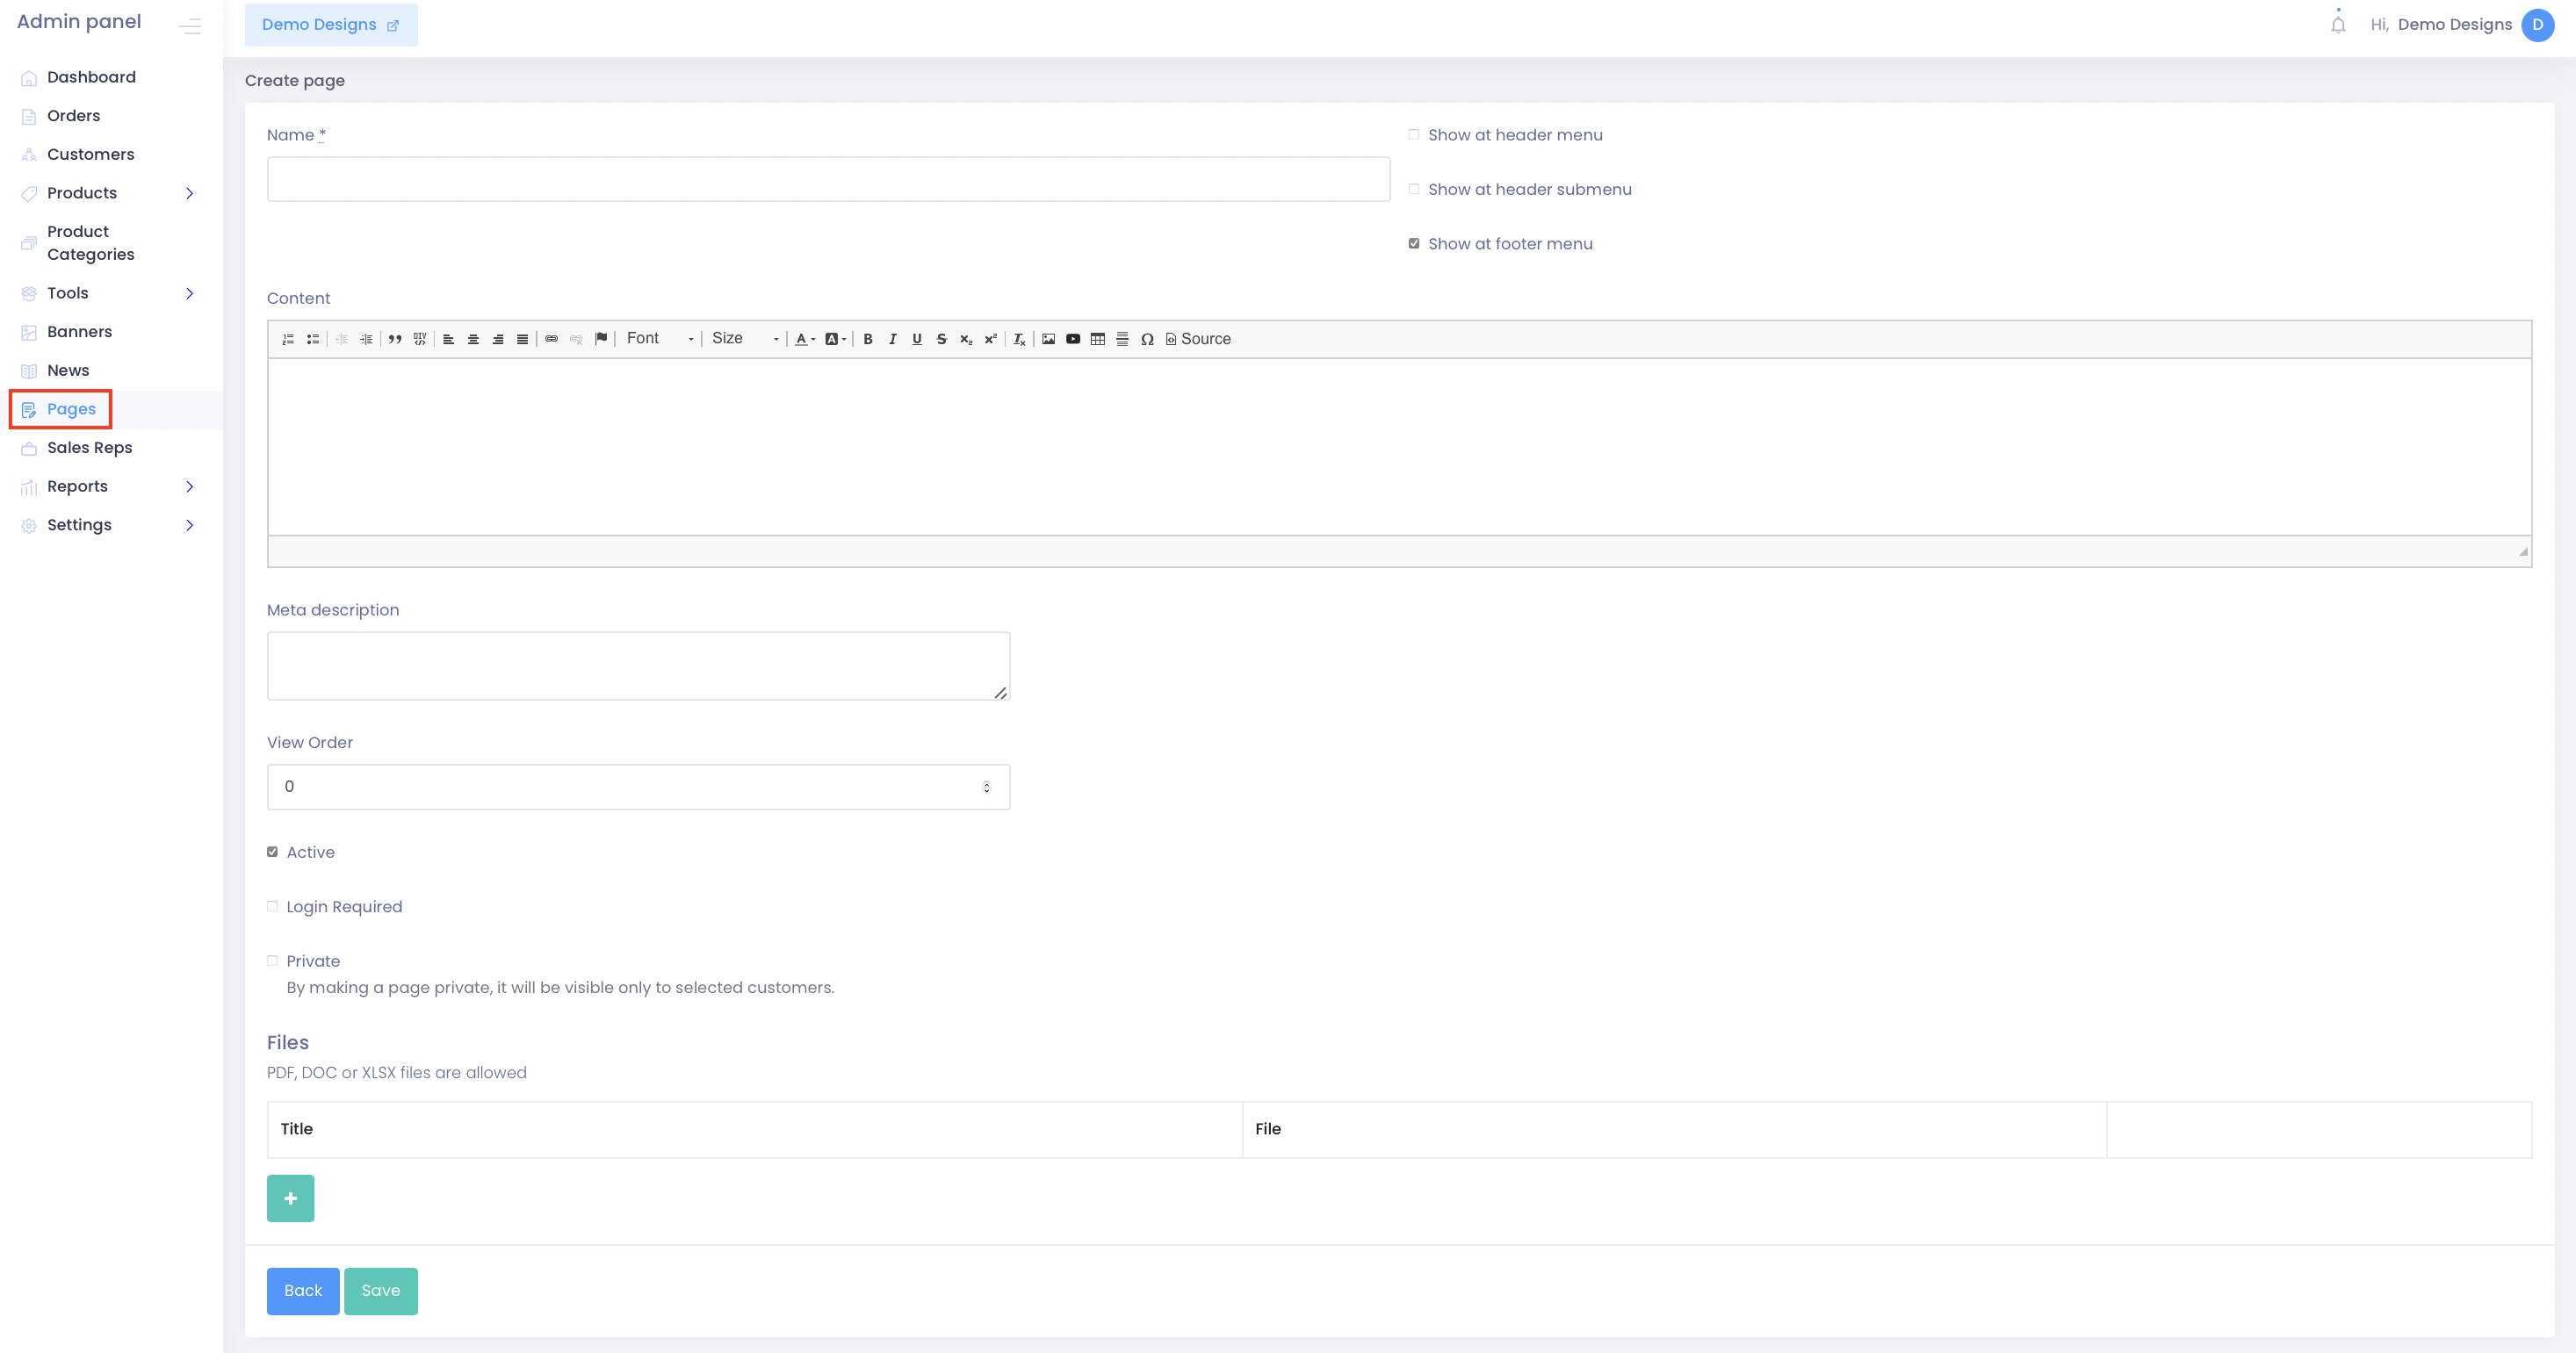Click the anchor flag icon
2576x1353 pixels.
coord(600,339)
